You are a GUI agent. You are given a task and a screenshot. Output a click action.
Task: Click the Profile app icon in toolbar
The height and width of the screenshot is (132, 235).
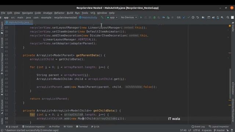click(x=163, y=17)
